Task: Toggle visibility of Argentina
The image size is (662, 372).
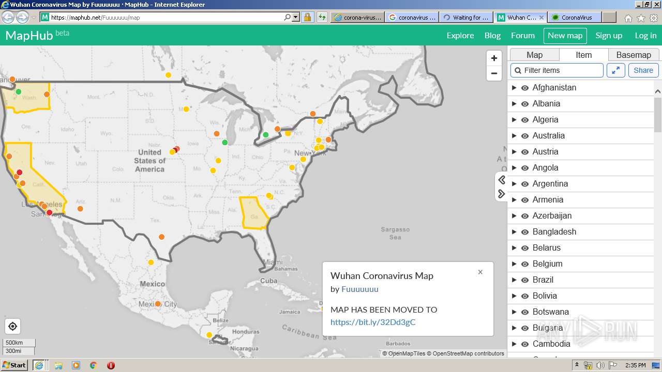Action: coord(525,184)
